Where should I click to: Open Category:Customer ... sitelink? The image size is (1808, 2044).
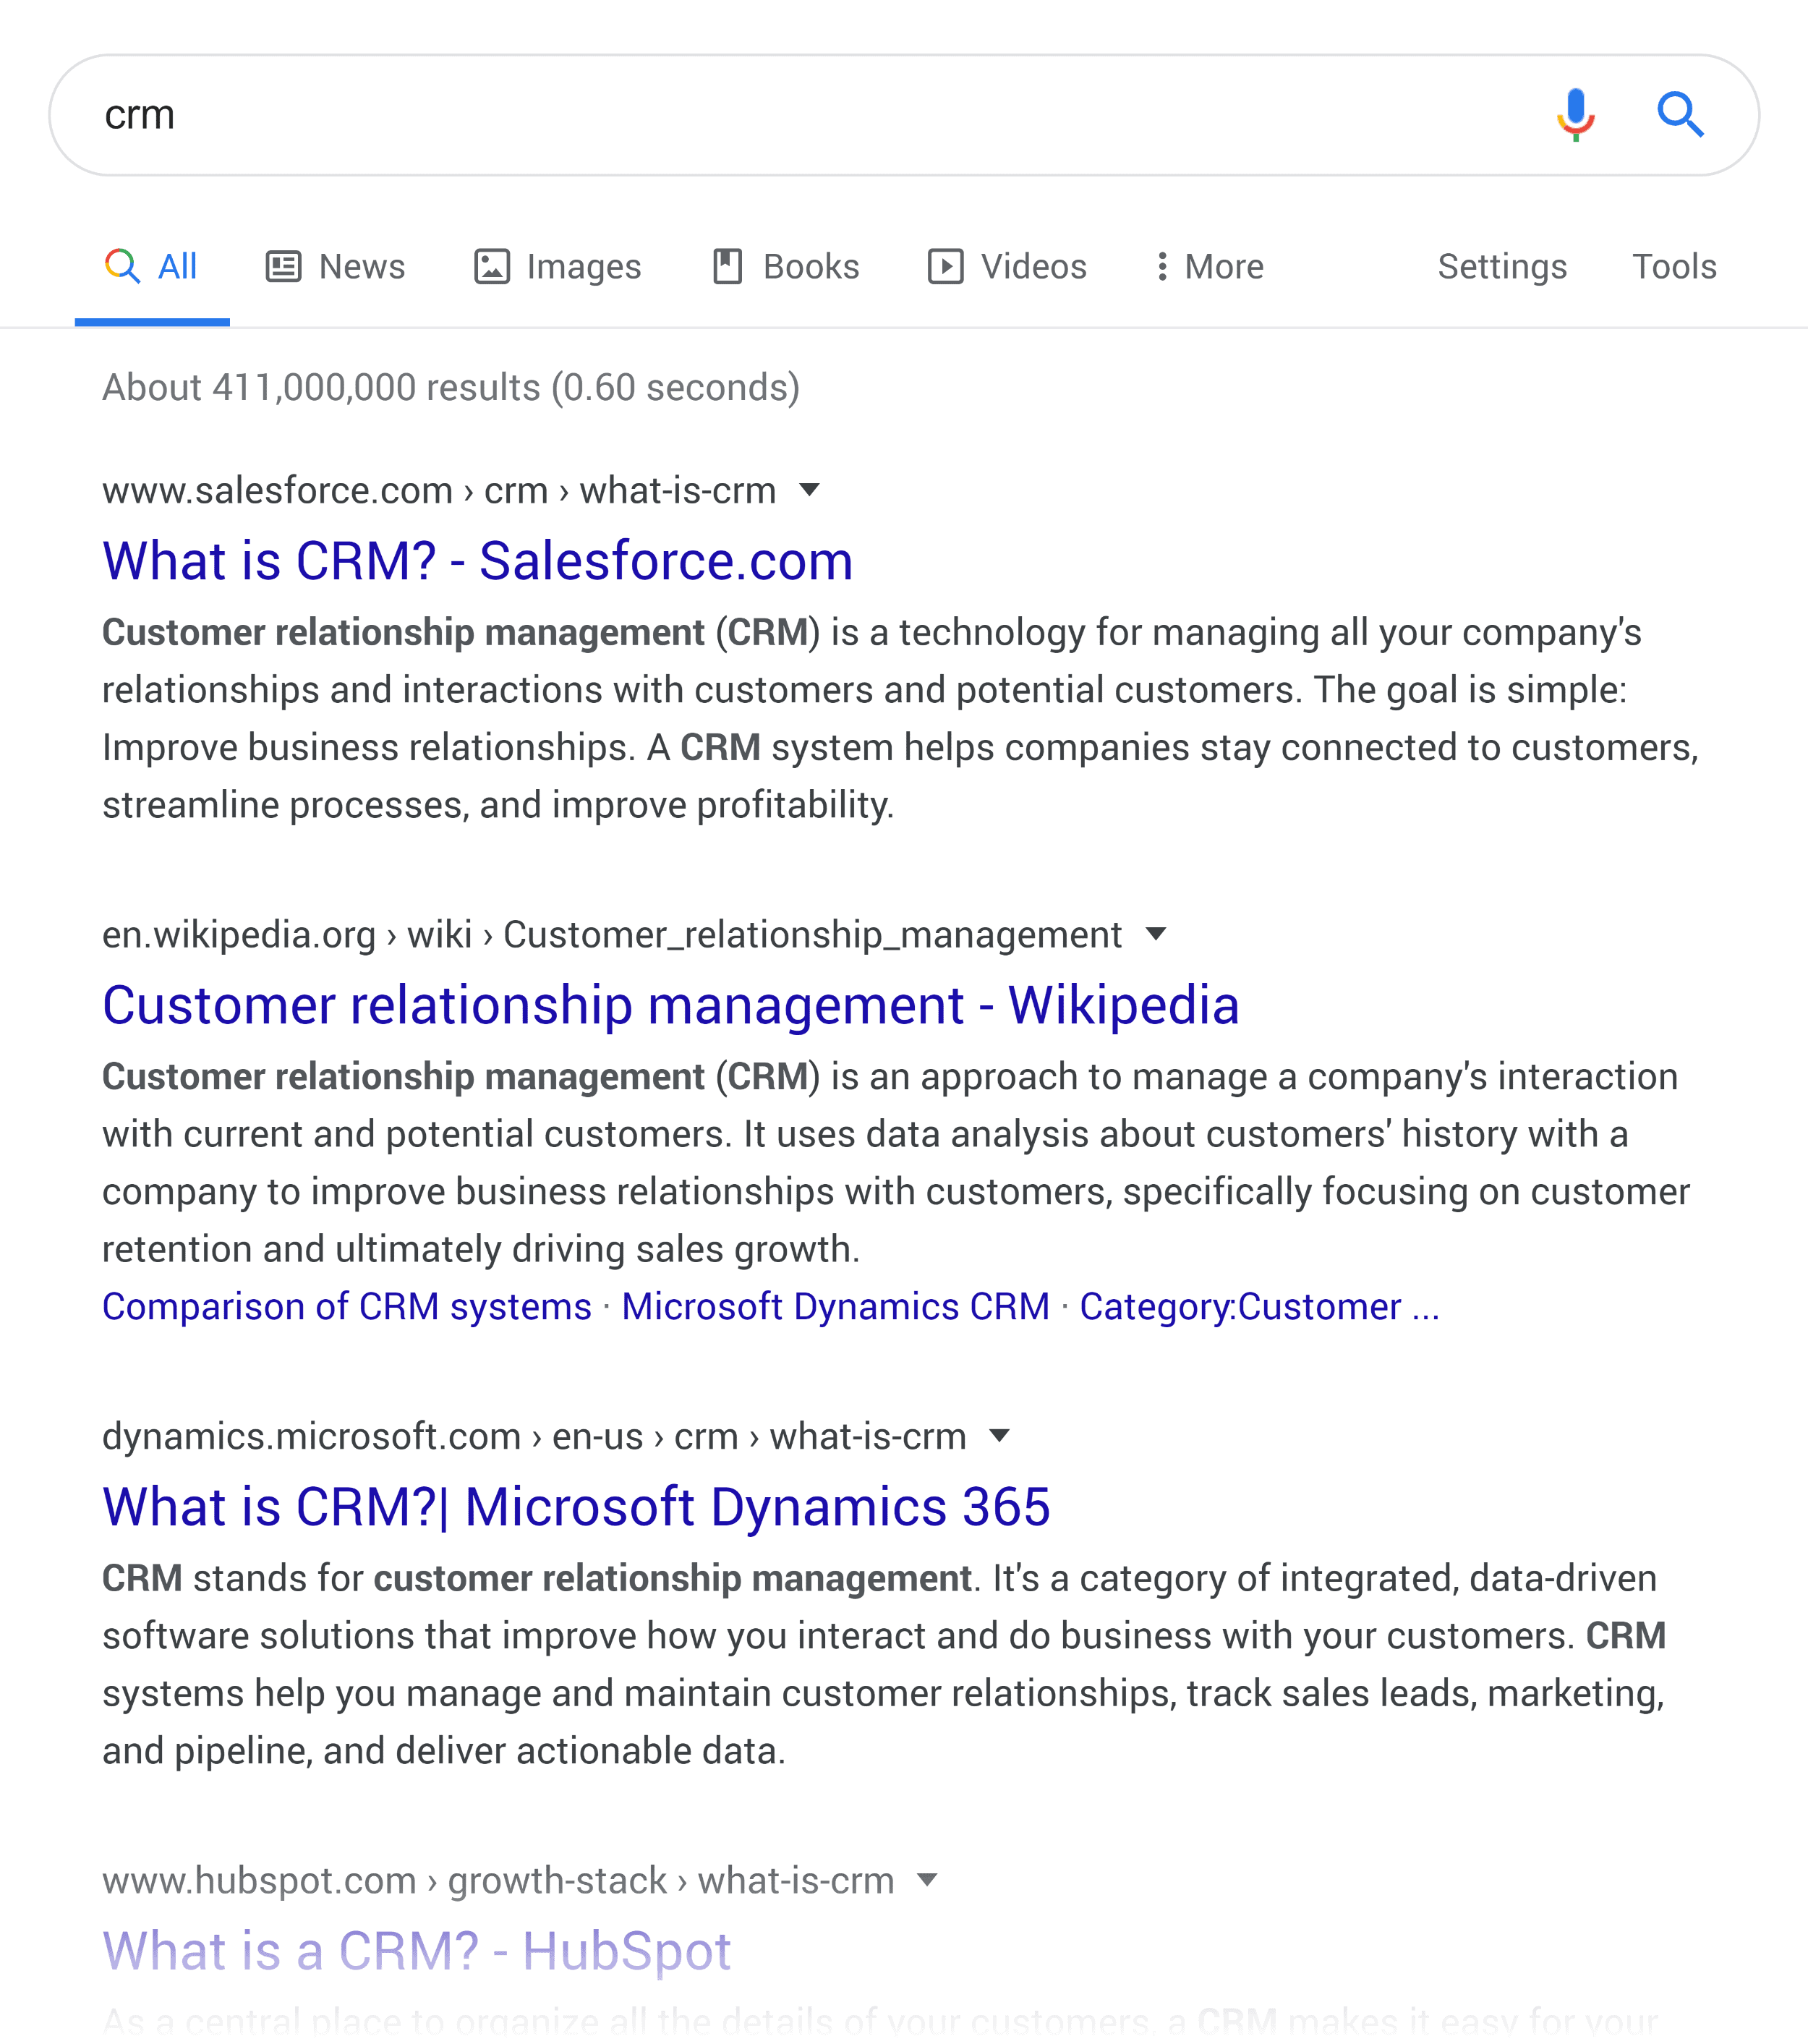coord(1259,1307)
